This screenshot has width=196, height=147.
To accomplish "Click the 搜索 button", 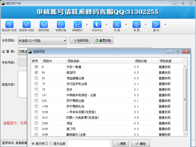I will click(x=121, y=144).
